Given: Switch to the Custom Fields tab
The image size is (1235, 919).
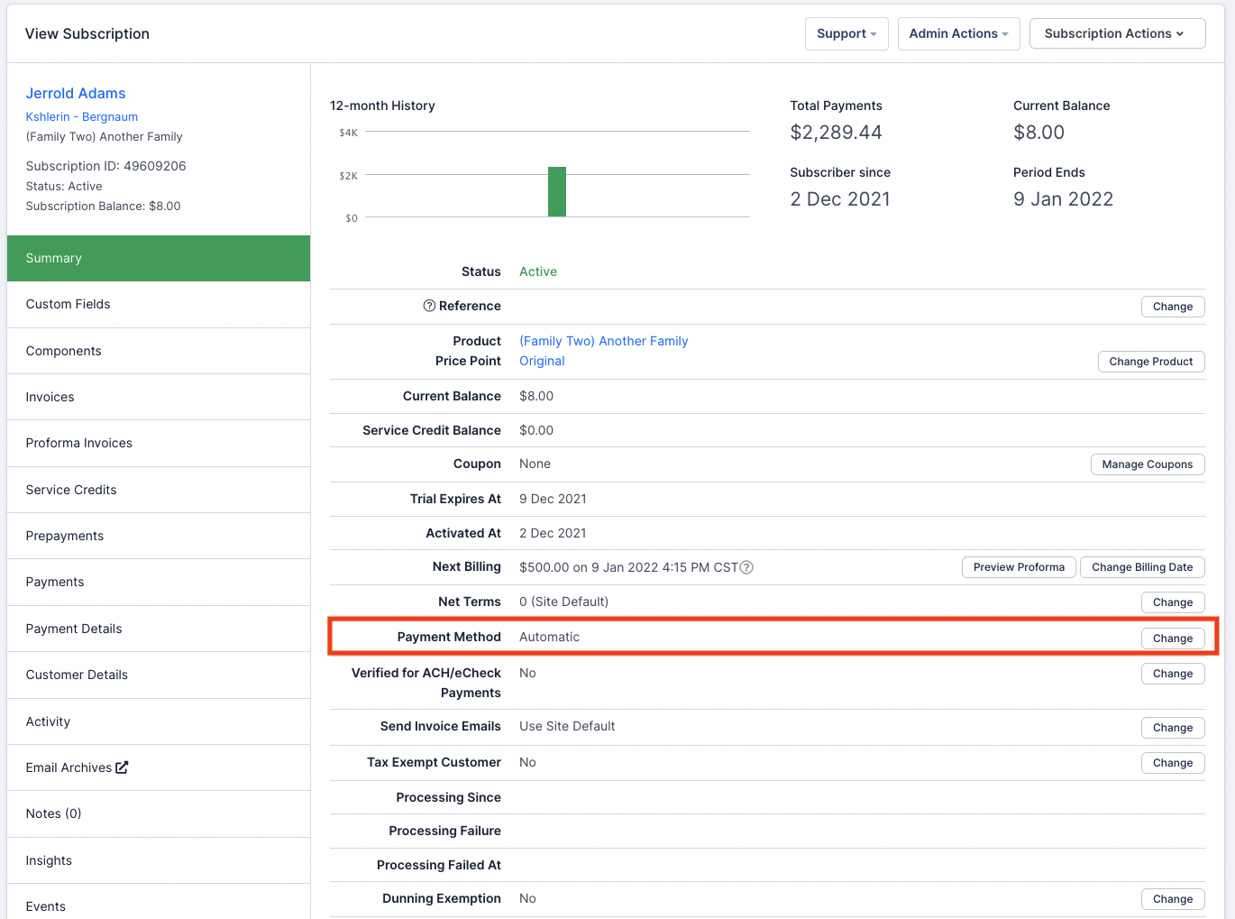Looking at the screenshot, I should click(69, 304).
